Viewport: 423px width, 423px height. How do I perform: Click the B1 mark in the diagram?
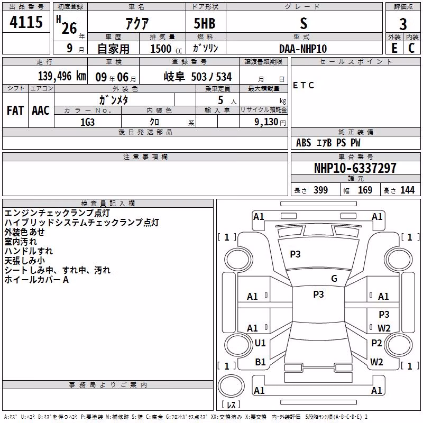(x=260, y=362)
